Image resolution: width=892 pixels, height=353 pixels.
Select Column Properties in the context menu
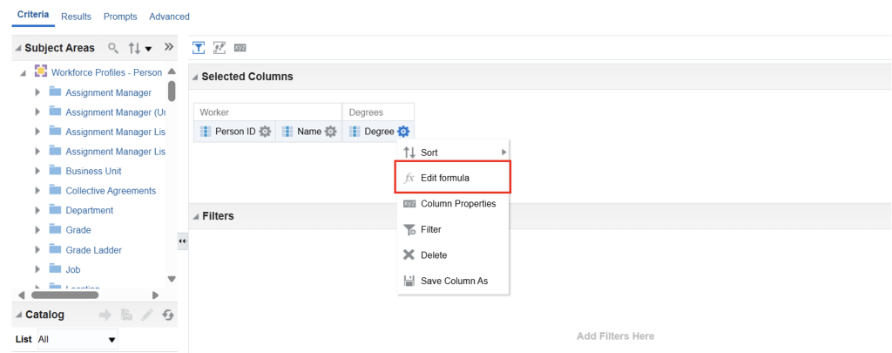click(x=457, y=204)
